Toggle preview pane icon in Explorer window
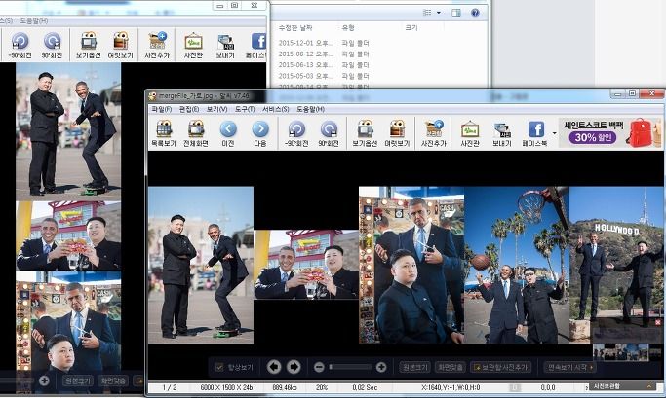Screen dimensions: 666x398 456,13
